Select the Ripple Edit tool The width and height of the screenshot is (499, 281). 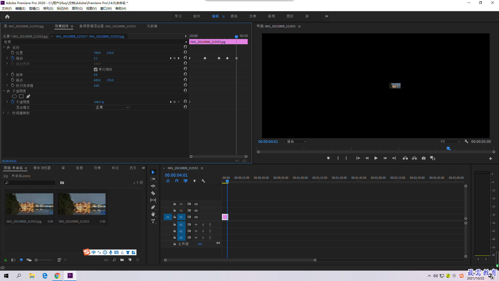pos(153,186)
